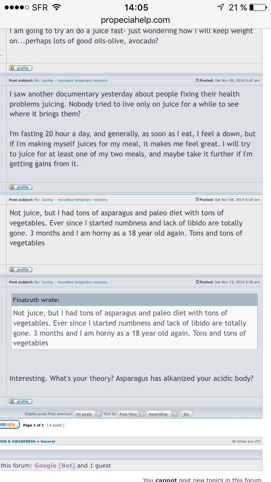This screenshot has width=271, height=482.
Task: Click the Go button
Action: (186, 414)
